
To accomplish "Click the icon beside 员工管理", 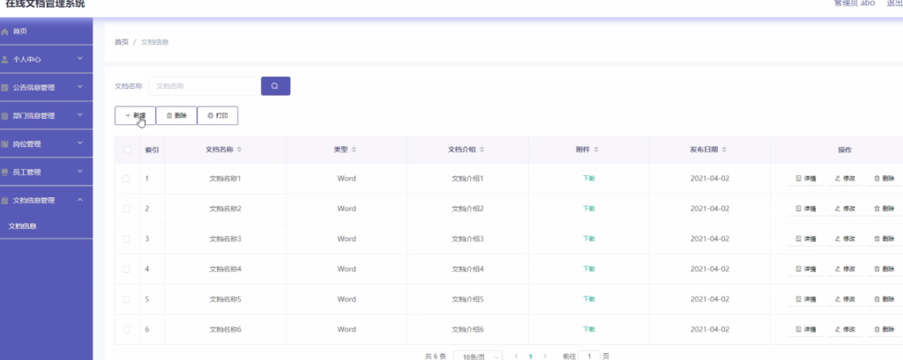I will 4,173.
